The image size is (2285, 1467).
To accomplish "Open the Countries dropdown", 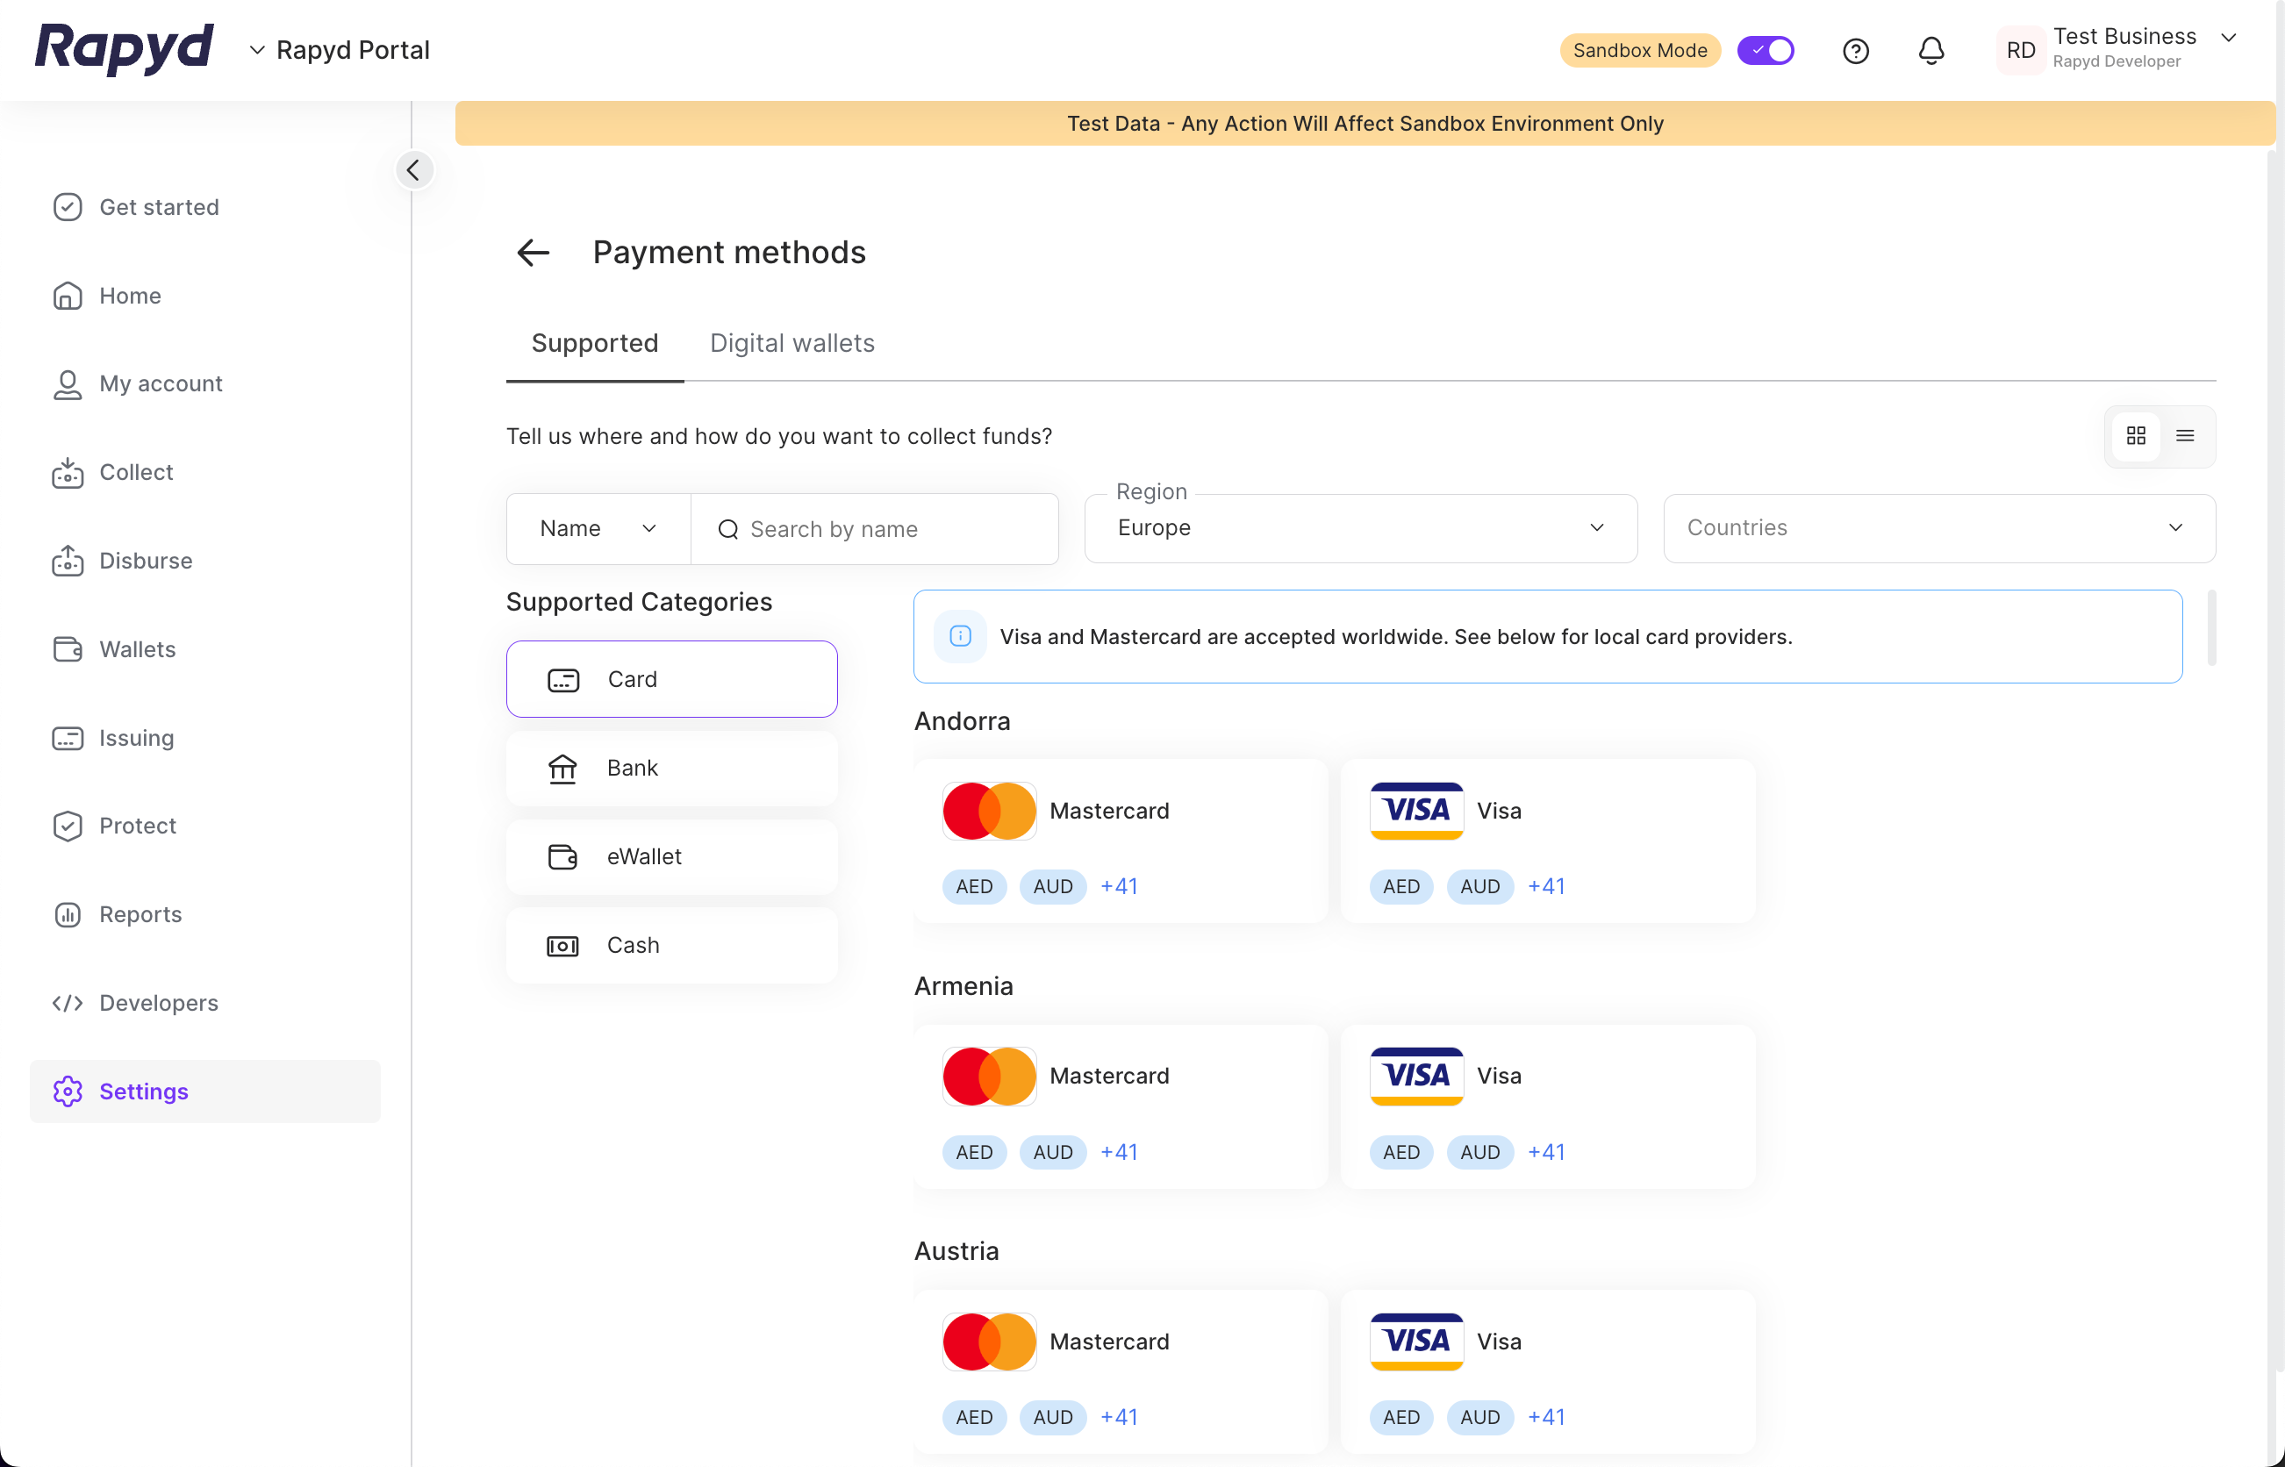I will point(1938,529).
